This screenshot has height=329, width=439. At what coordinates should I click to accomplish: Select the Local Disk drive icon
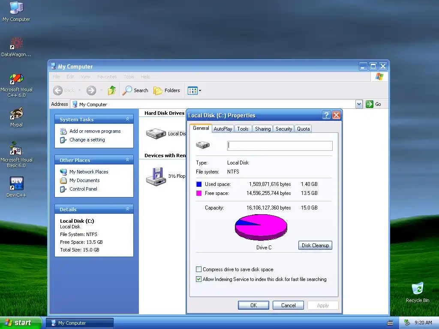pos(156,134)
